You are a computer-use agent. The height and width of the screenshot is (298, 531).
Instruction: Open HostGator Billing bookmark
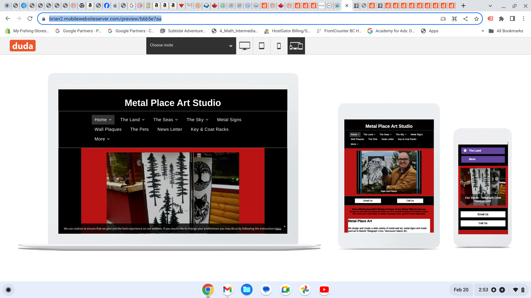click(x=287, y=31)
